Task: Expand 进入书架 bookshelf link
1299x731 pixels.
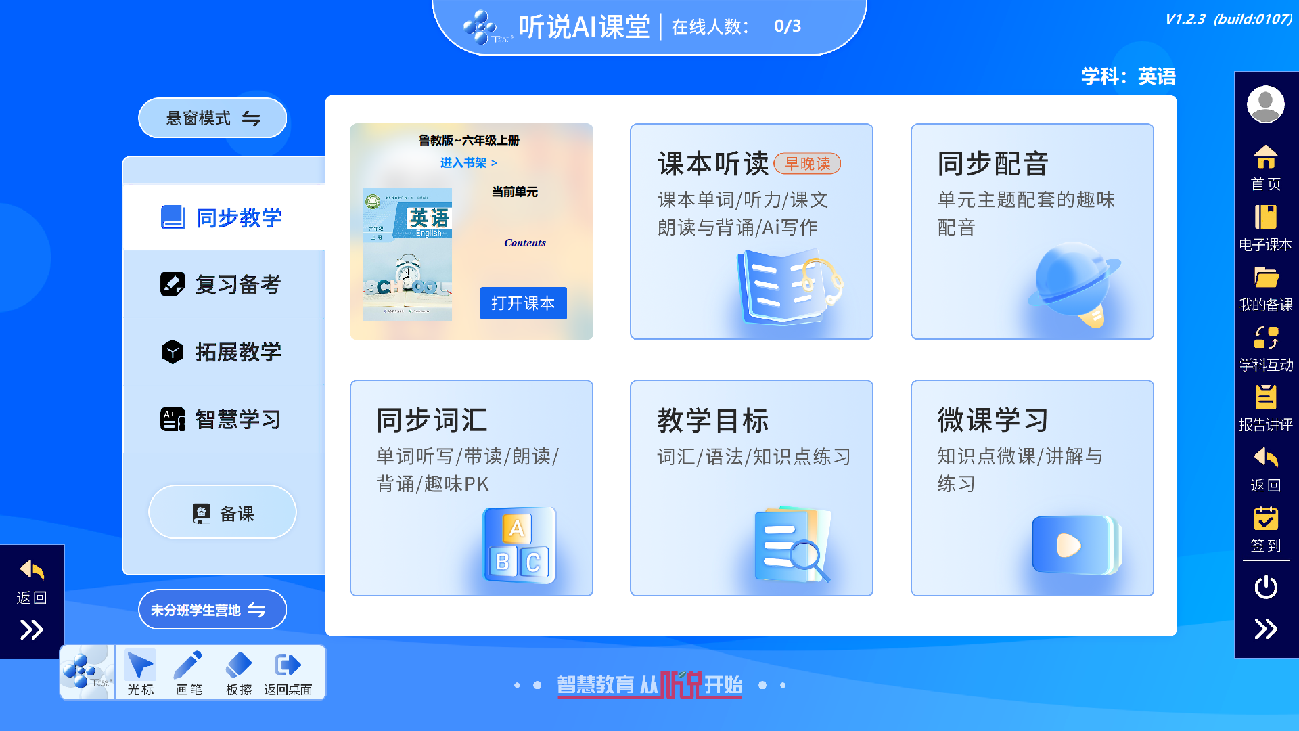Action: [x=468, y=162]
